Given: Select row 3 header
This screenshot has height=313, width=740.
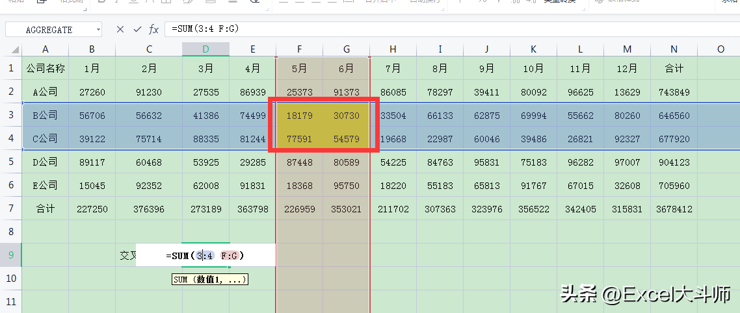Looking at the screenshot, I should (x=11, y=115).
